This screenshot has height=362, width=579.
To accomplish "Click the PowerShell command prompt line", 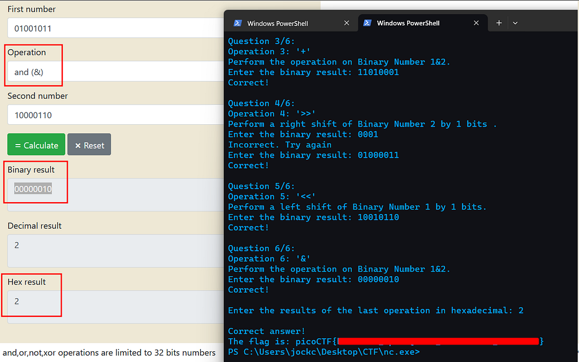I will [323, 352].
